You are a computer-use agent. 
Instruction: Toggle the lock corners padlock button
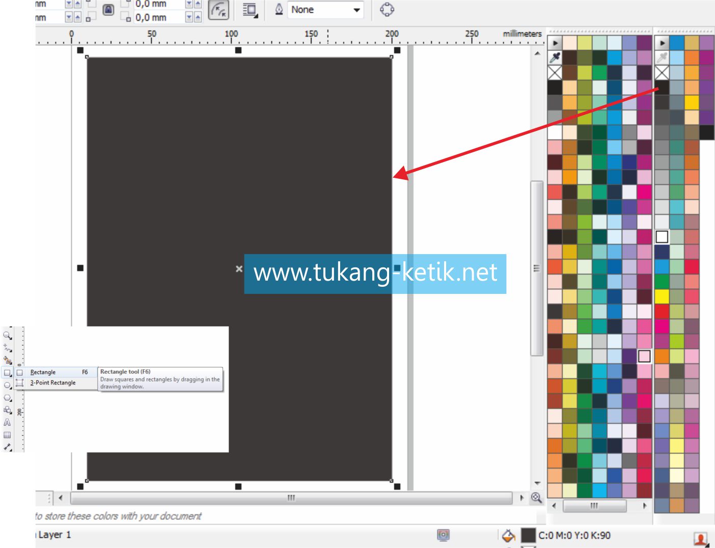pos(108,10)
